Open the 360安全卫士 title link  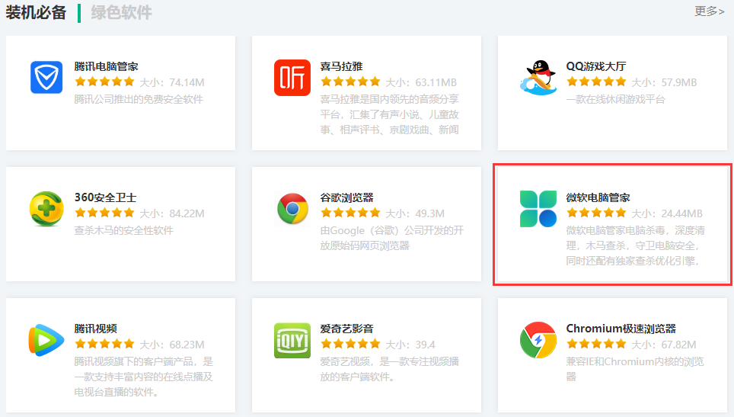tap(105, 197)
